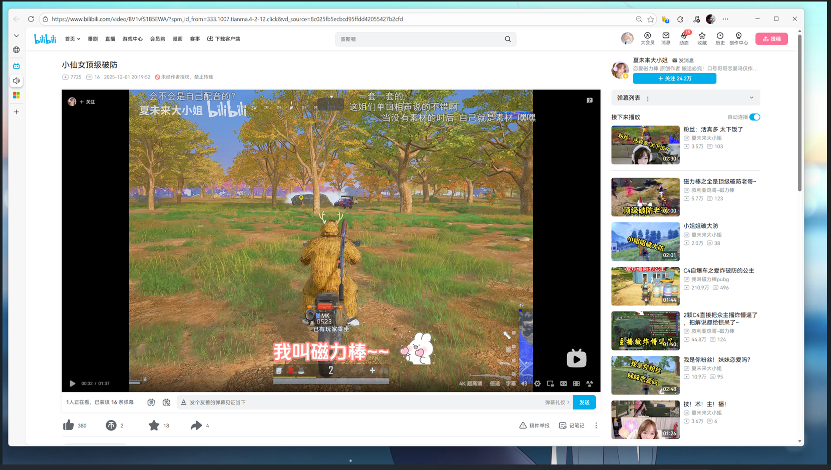Open 4K 超高清 quality selector
Viewport: 831px width, 470px height.
471,383
